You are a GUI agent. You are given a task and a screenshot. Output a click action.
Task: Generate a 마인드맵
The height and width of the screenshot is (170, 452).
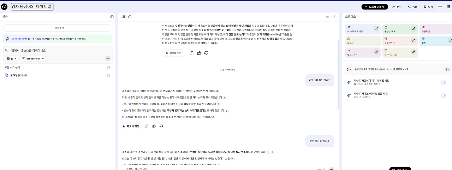pos(435,29)
